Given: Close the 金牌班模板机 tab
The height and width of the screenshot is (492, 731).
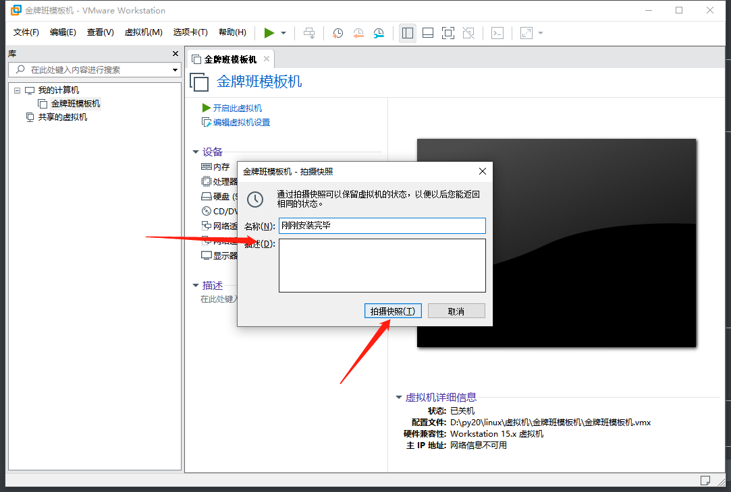Looking at the screenshot, I should click(x=267, y=59).
